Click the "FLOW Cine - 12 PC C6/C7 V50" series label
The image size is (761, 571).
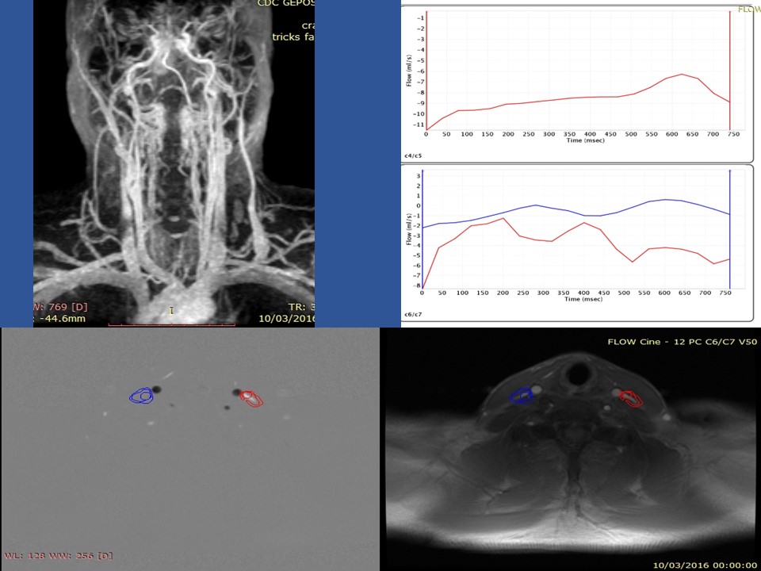point(683,342)
